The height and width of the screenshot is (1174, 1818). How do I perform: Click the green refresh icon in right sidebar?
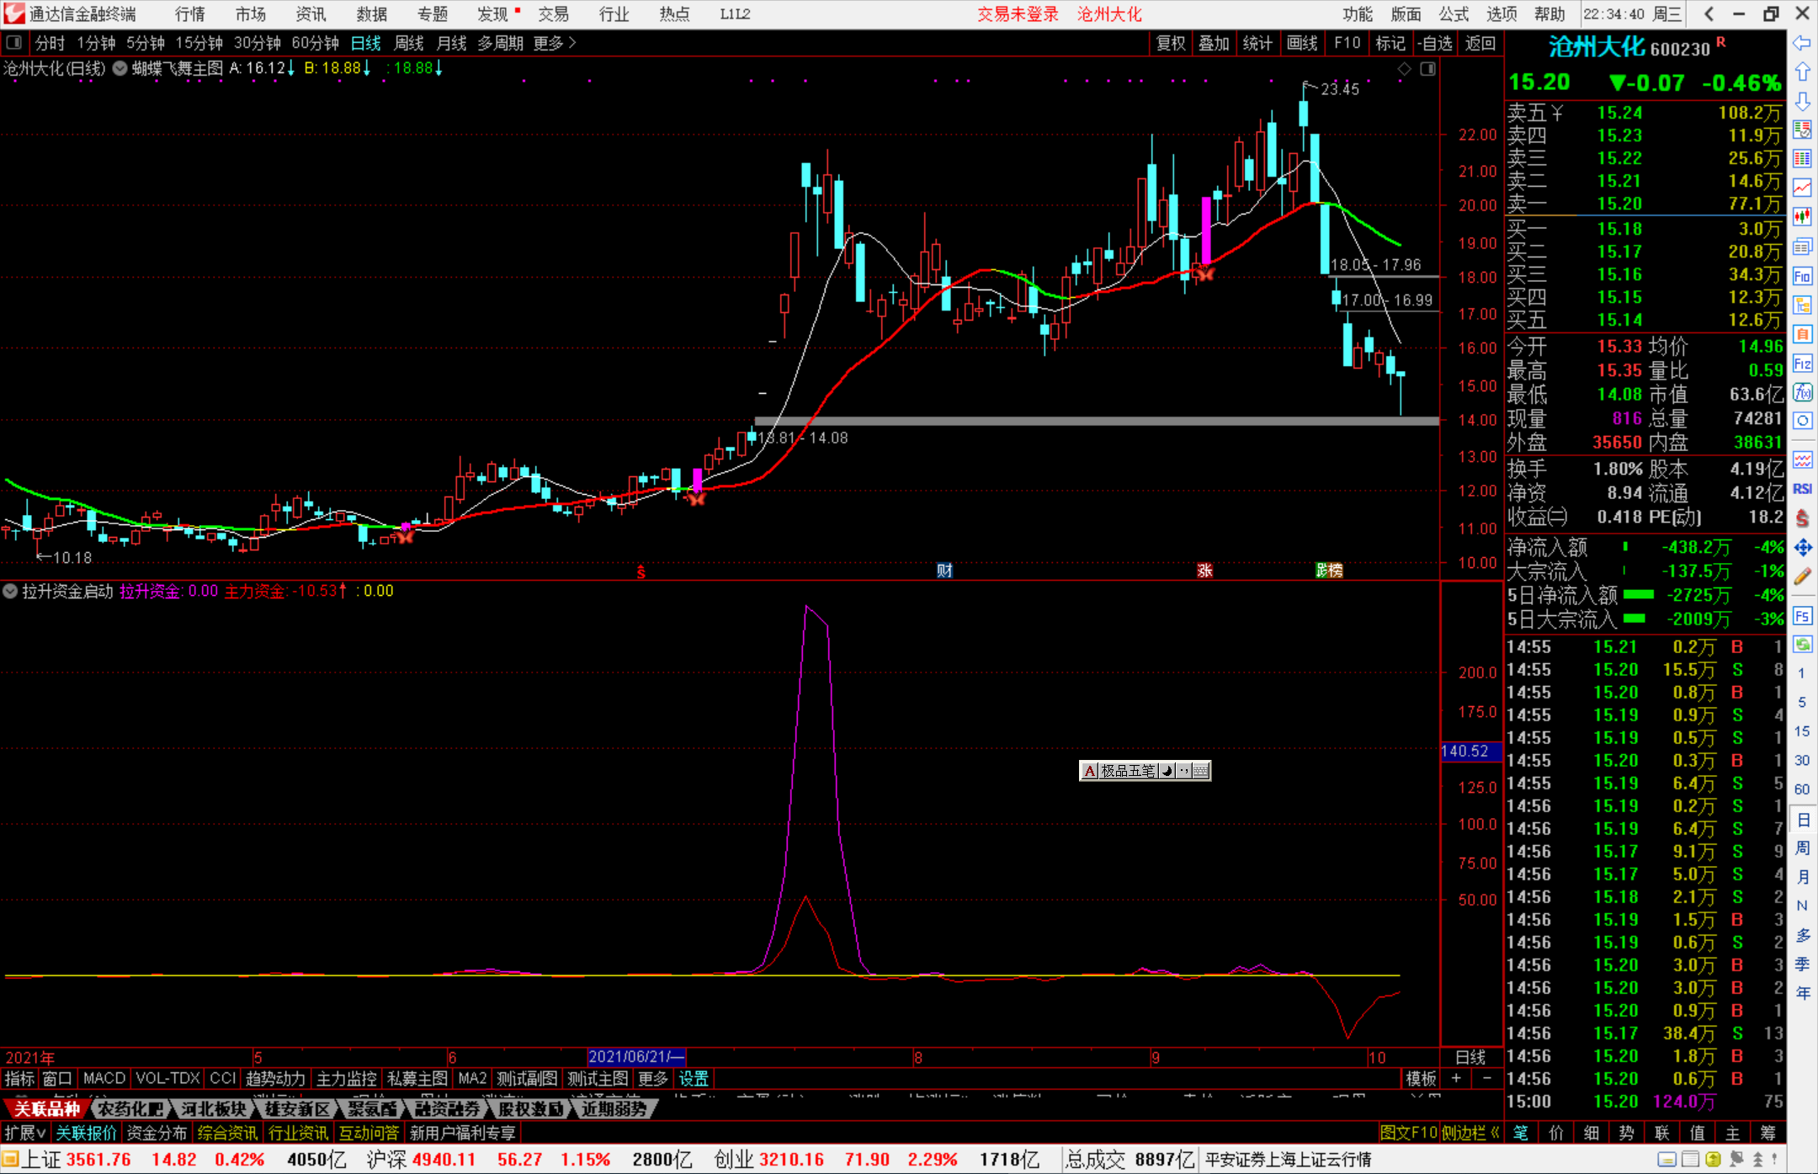[1802, 645]
